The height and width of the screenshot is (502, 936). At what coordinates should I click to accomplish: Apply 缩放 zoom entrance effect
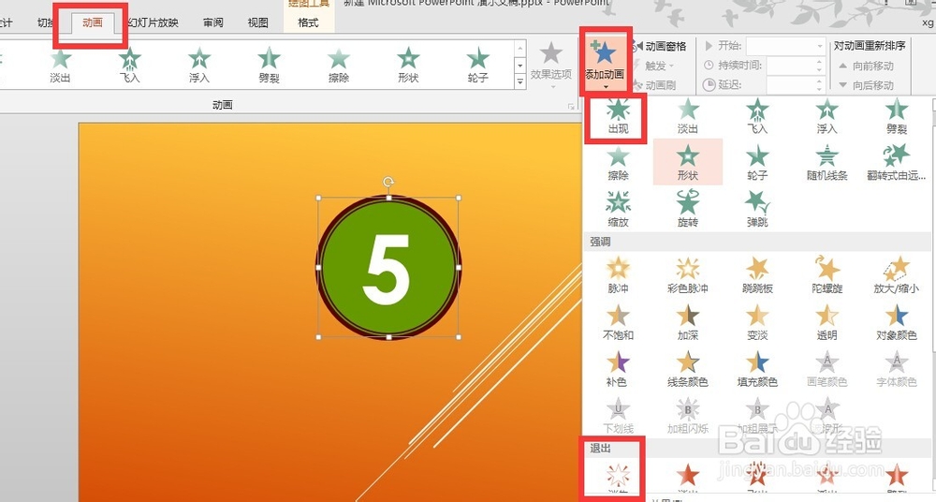pos(618,209)
